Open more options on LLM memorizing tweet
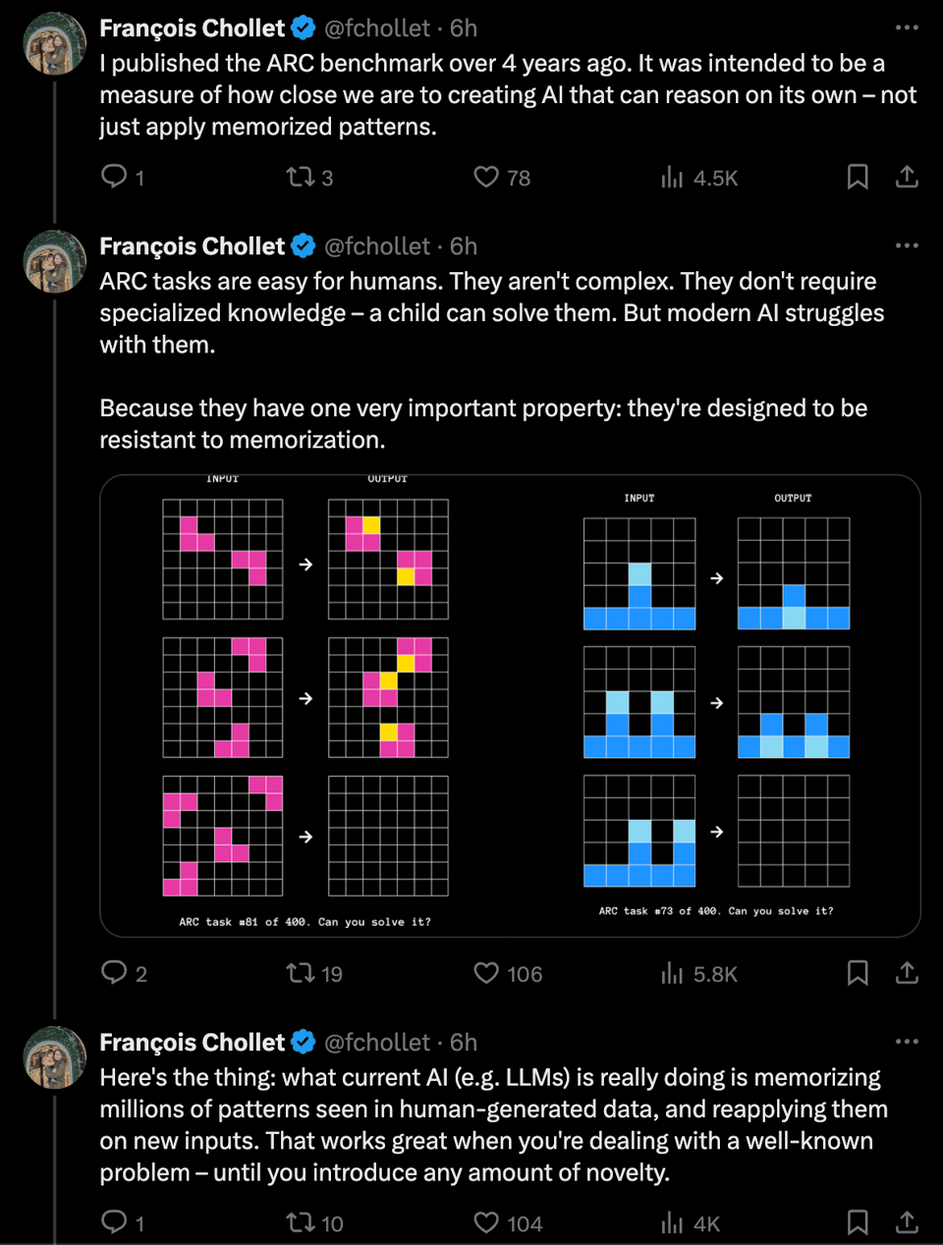 pos(907,1042)
